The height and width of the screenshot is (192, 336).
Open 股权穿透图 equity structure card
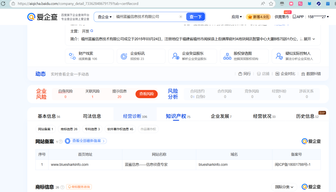(x=244, y=56)
